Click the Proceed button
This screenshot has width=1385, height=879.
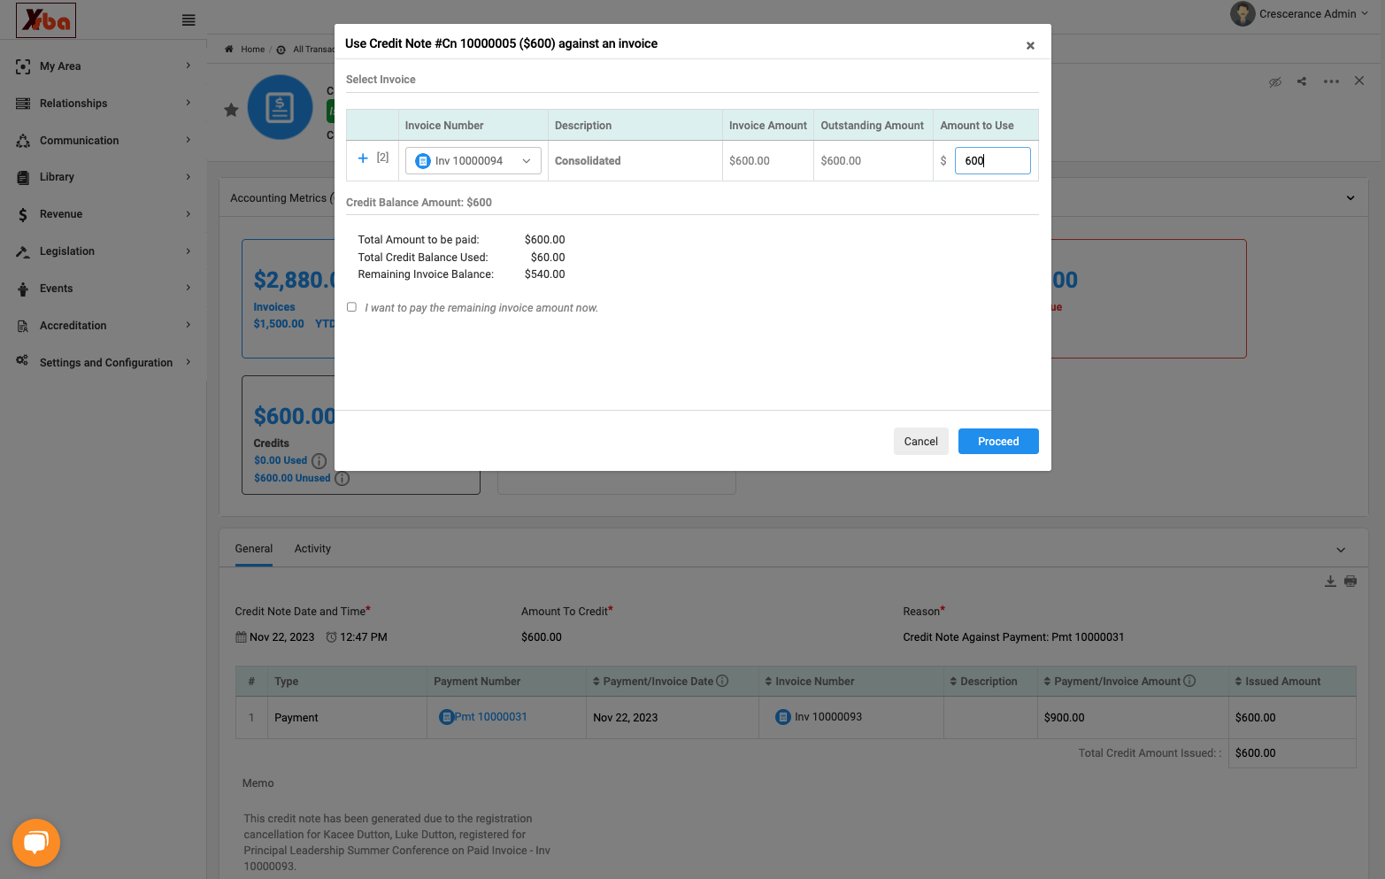point(998,442)
